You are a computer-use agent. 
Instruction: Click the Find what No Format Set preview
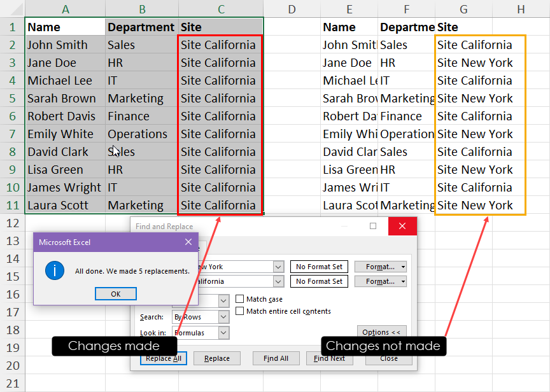(319, 267)
